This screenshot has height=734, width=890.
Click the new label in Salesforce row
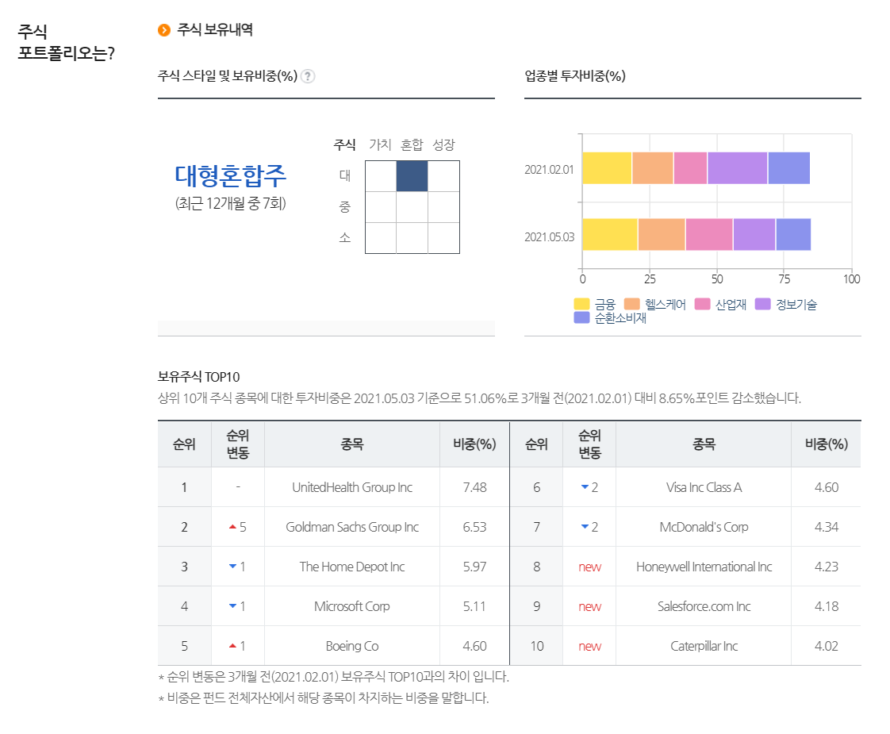click(589, 607)
